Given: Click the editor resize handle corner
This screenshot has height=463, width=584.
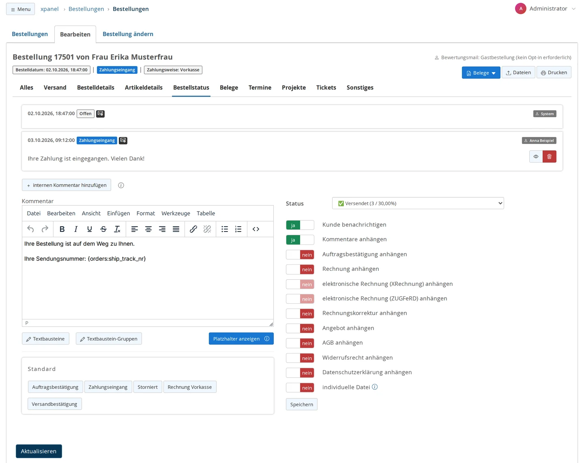Looking at the screenshot, I should 271,324.
